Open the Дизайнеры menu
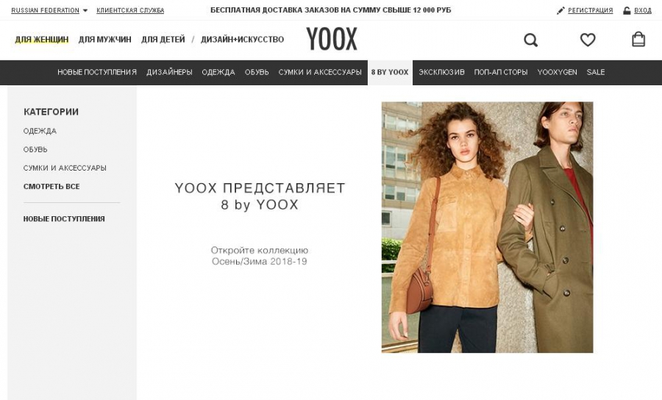 coord(169,72)
